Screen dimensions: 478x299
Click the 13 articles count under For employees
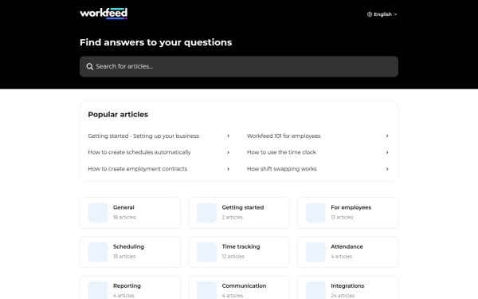[x=342, y=217]
